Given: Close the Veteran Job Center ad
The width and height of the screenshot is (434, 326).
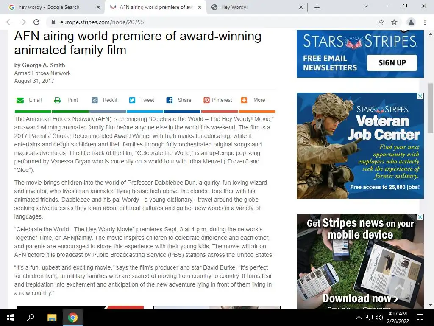Looking at the screenshot, I should click(420, 96).
